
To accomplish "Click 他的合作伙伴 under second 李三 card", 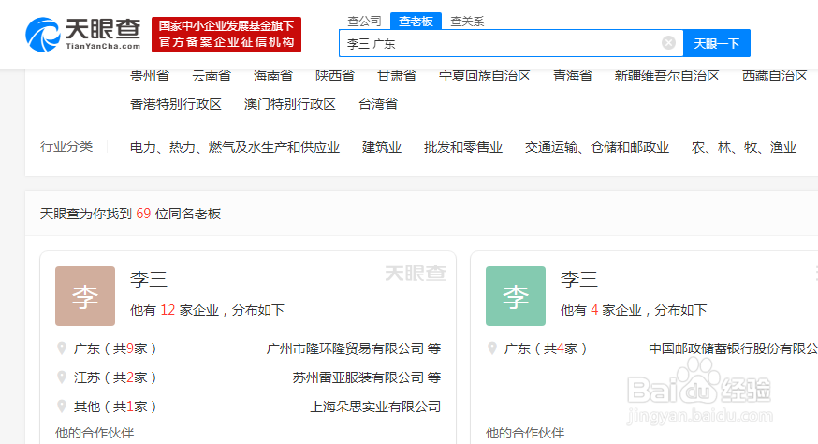I will click(525, 433).
